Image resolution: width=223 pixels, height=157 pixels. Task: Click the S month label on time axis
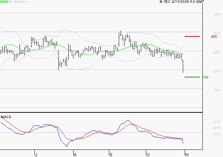click(x=111, y=155)
